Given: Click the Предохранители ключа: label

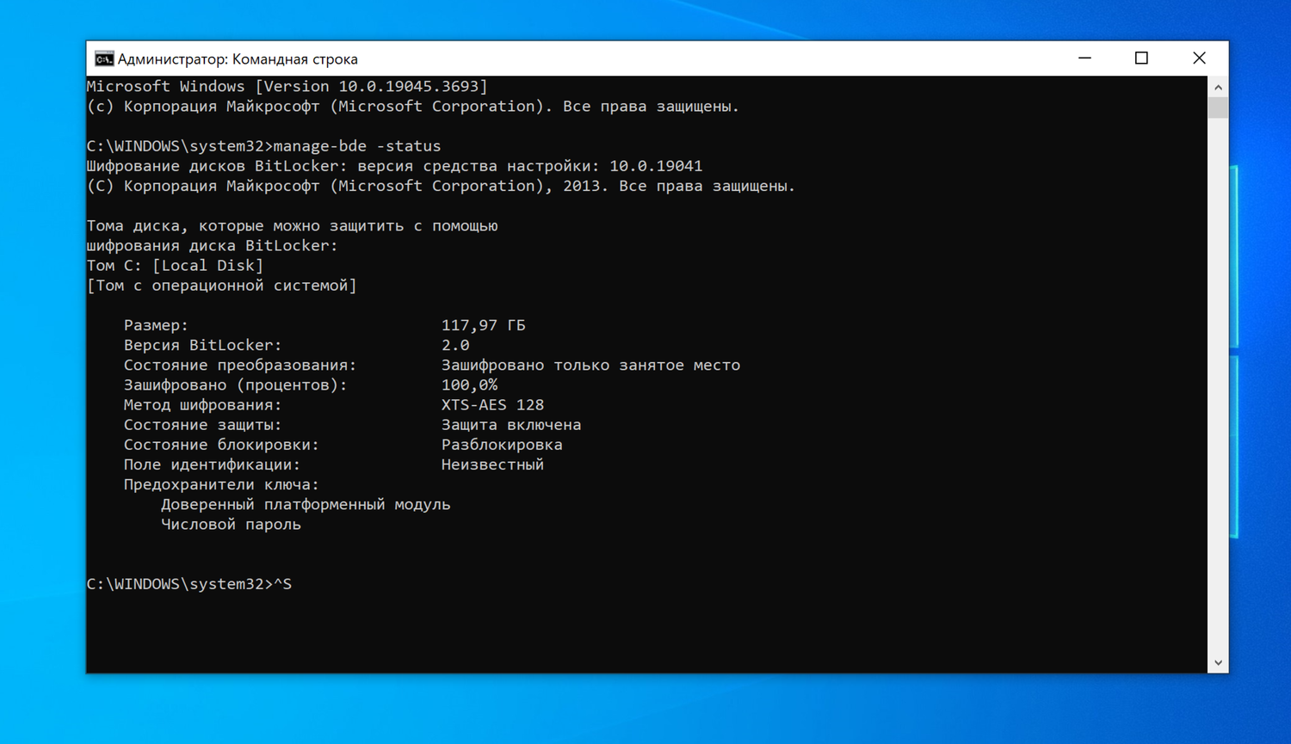Looking at the screenshot, I should coord(221,484).
